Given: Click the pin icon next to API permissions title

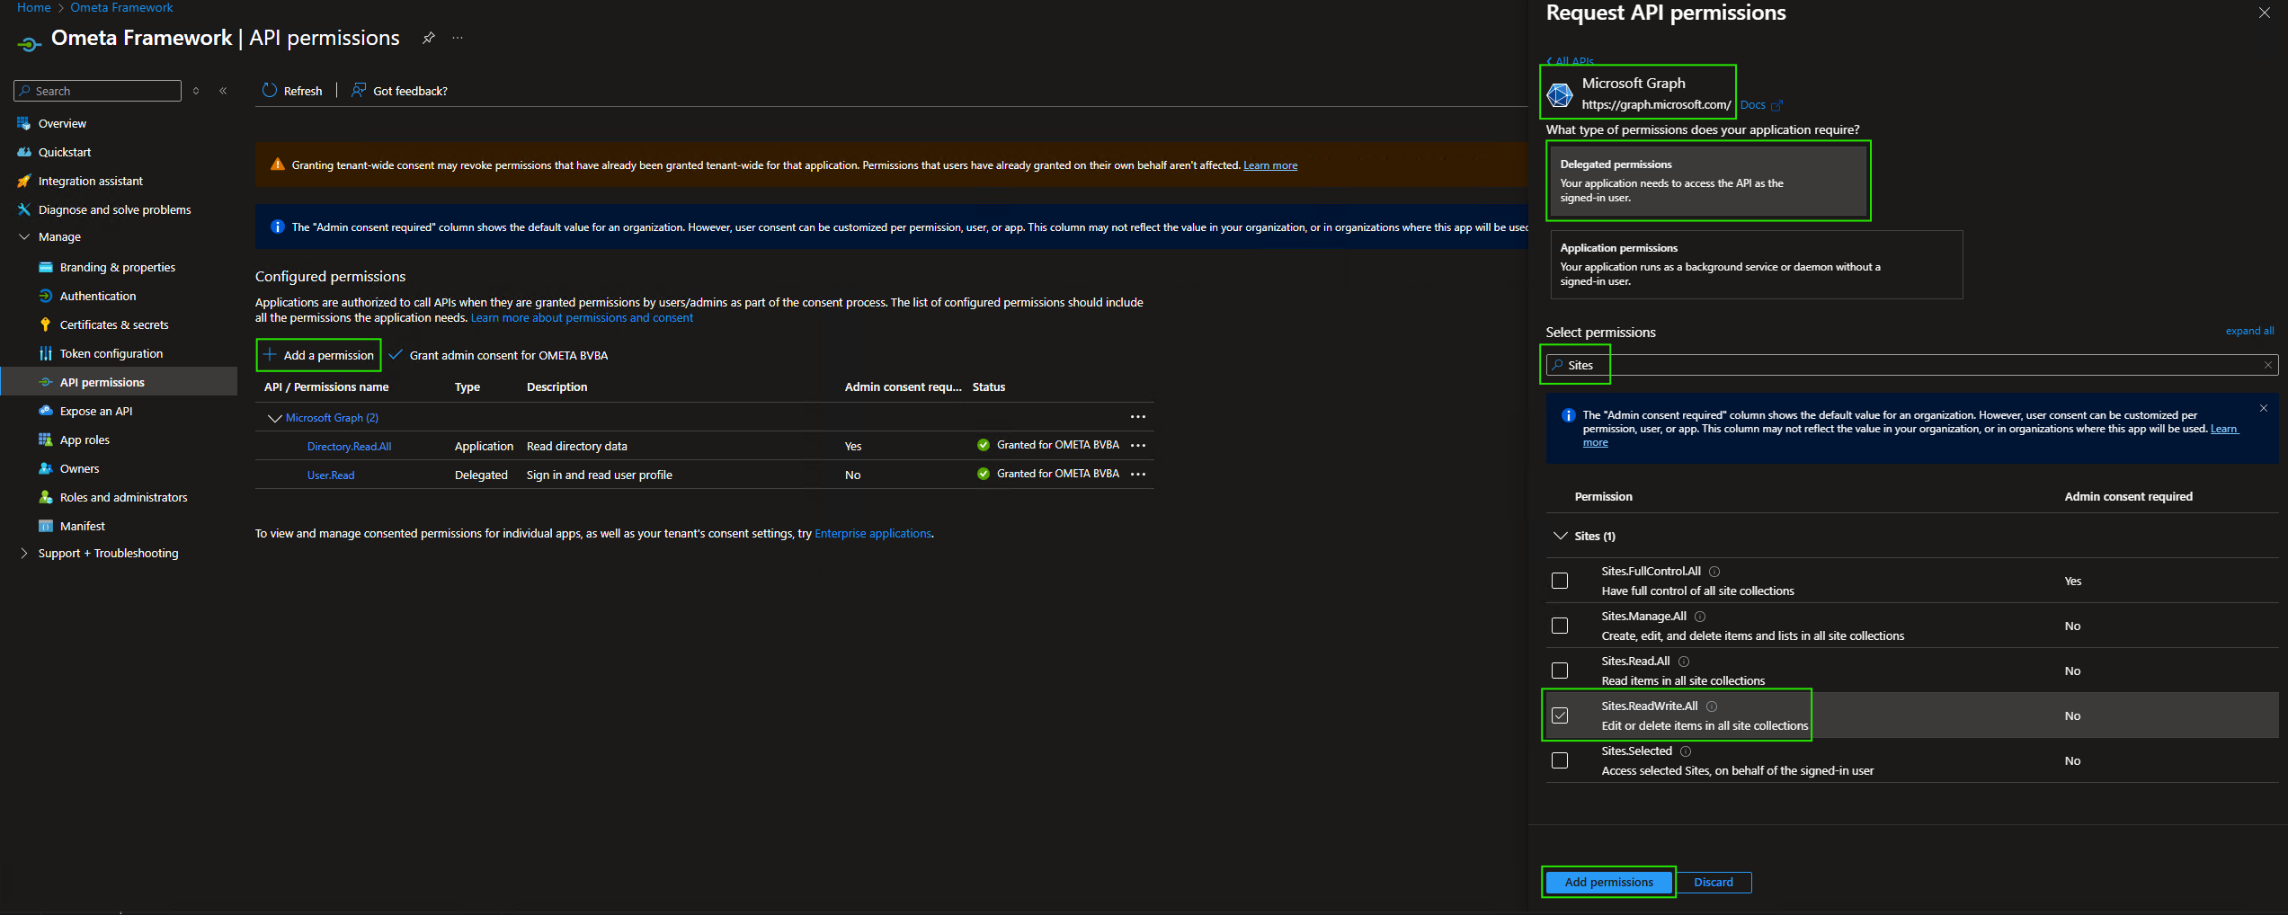Looking at the screenshot, I should click(x=429, y=38).
